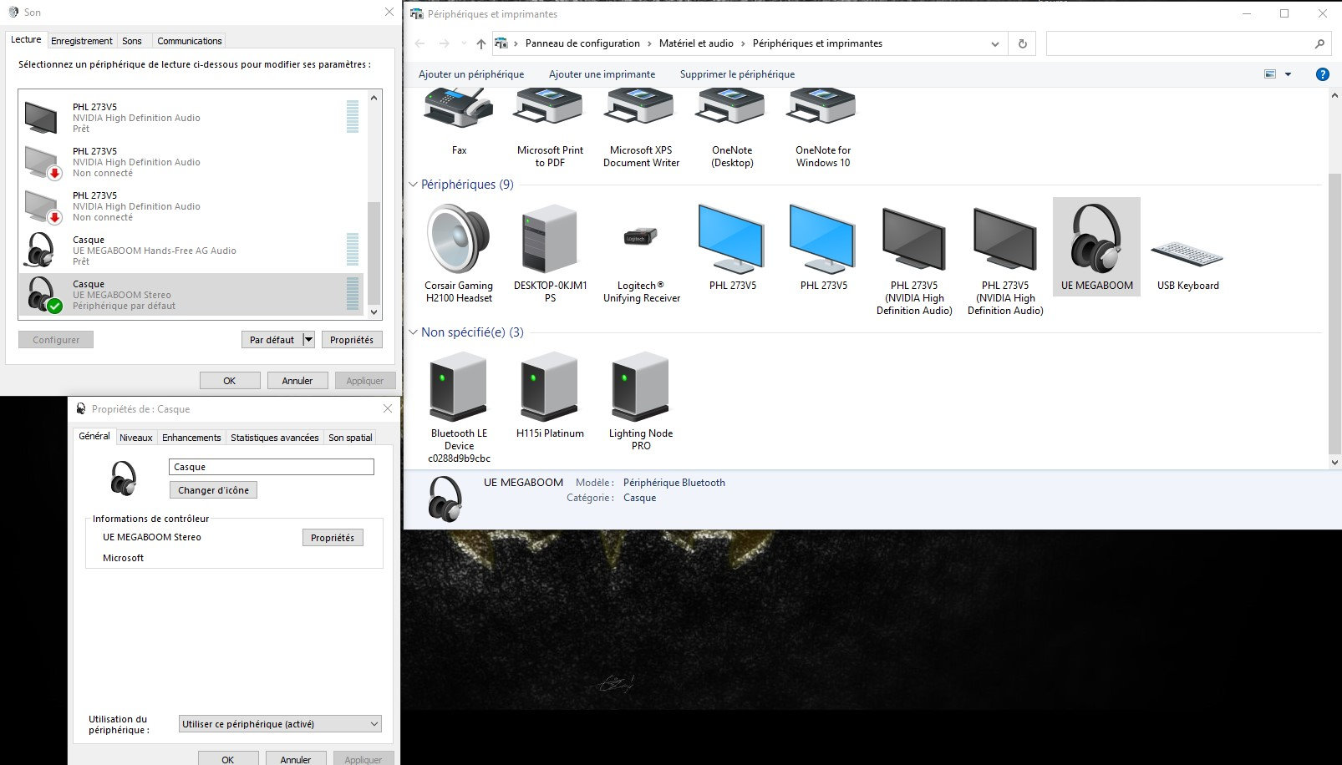The width and height of the screenshot is (1342, 765).
Task: Click the blue help question mark icon
Action: point(1322,74)
